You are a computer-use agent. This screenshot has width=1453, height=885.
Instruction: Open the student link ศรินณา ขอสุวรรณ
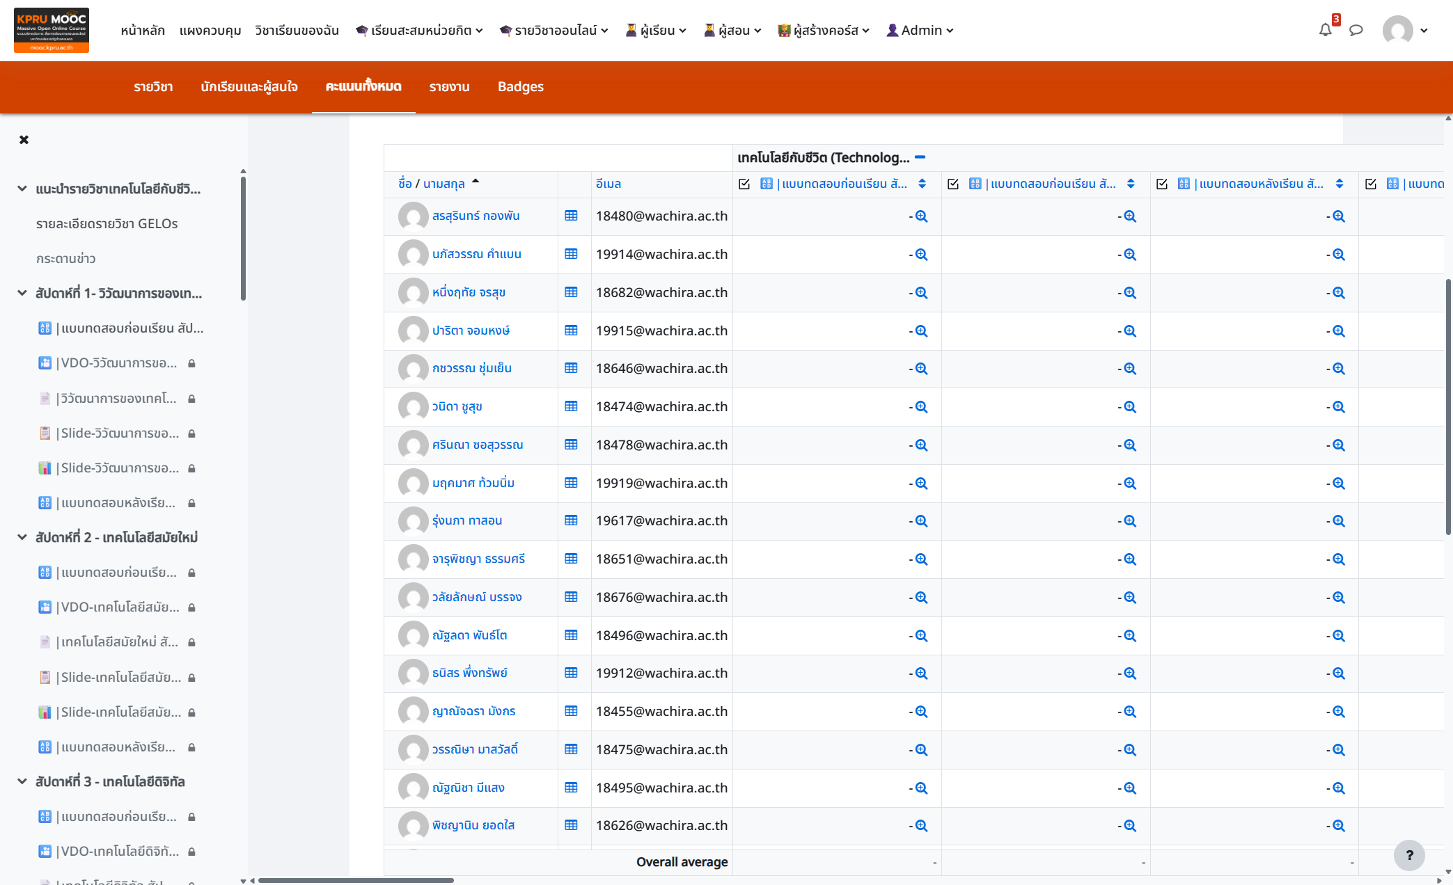tap(478, 445)
